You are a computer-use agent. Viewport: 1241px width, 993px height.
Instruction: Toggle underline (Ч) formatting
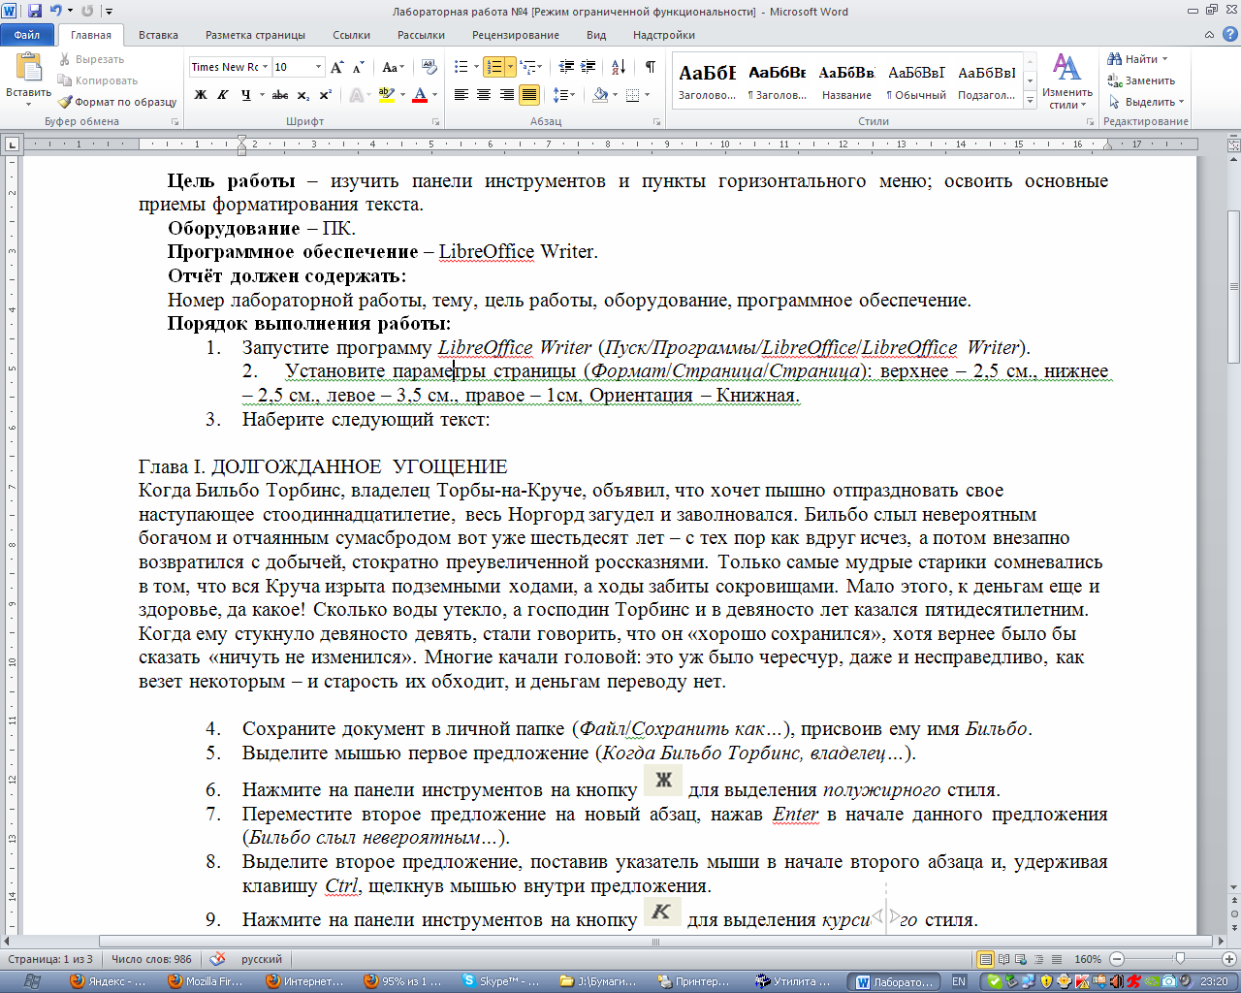pos(245,95)
